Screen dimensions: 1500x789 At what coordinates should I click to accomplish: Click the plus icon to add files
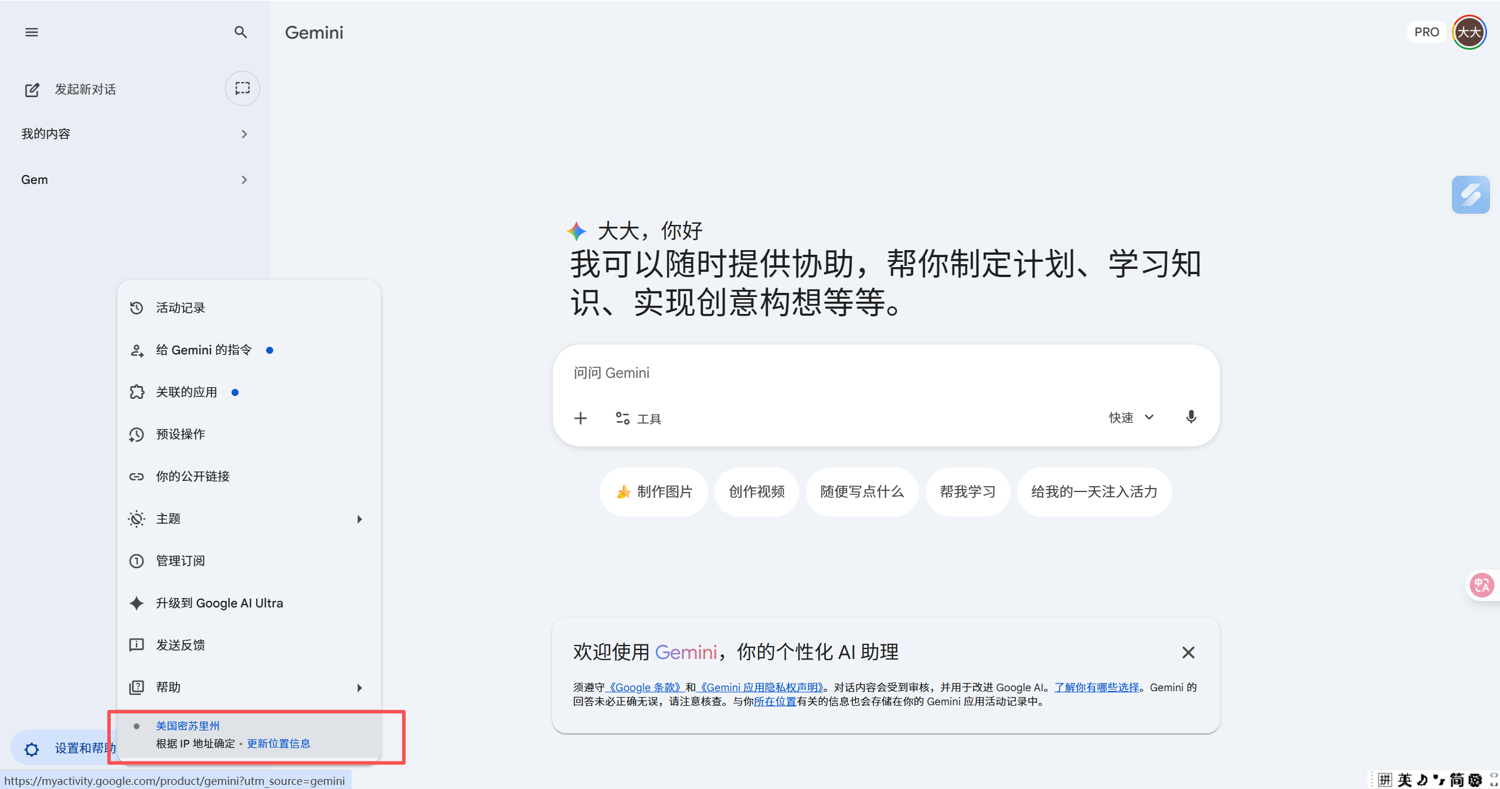coord(580,418)
